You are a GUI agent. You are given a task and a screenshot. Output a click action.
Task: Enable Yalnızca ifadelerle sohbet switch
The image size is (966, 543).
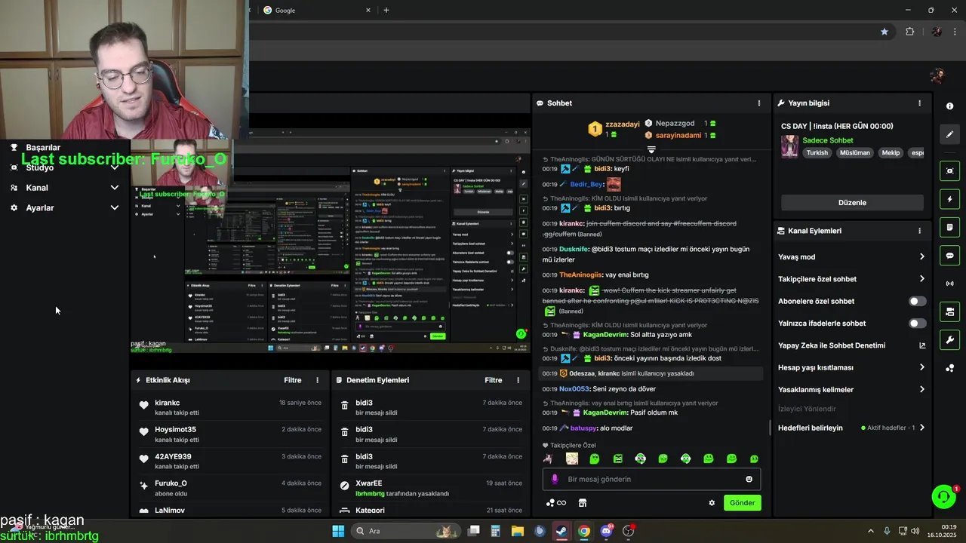[917, 324]
